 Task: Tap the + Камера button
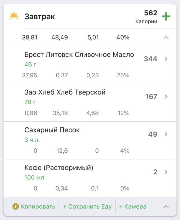[x=133, y=206]
